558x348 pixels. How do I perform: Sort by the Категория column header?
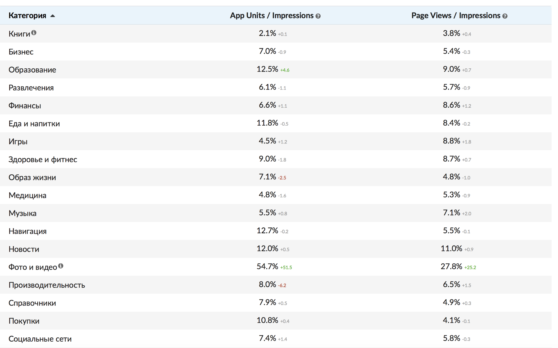click(x=27, y=16)
